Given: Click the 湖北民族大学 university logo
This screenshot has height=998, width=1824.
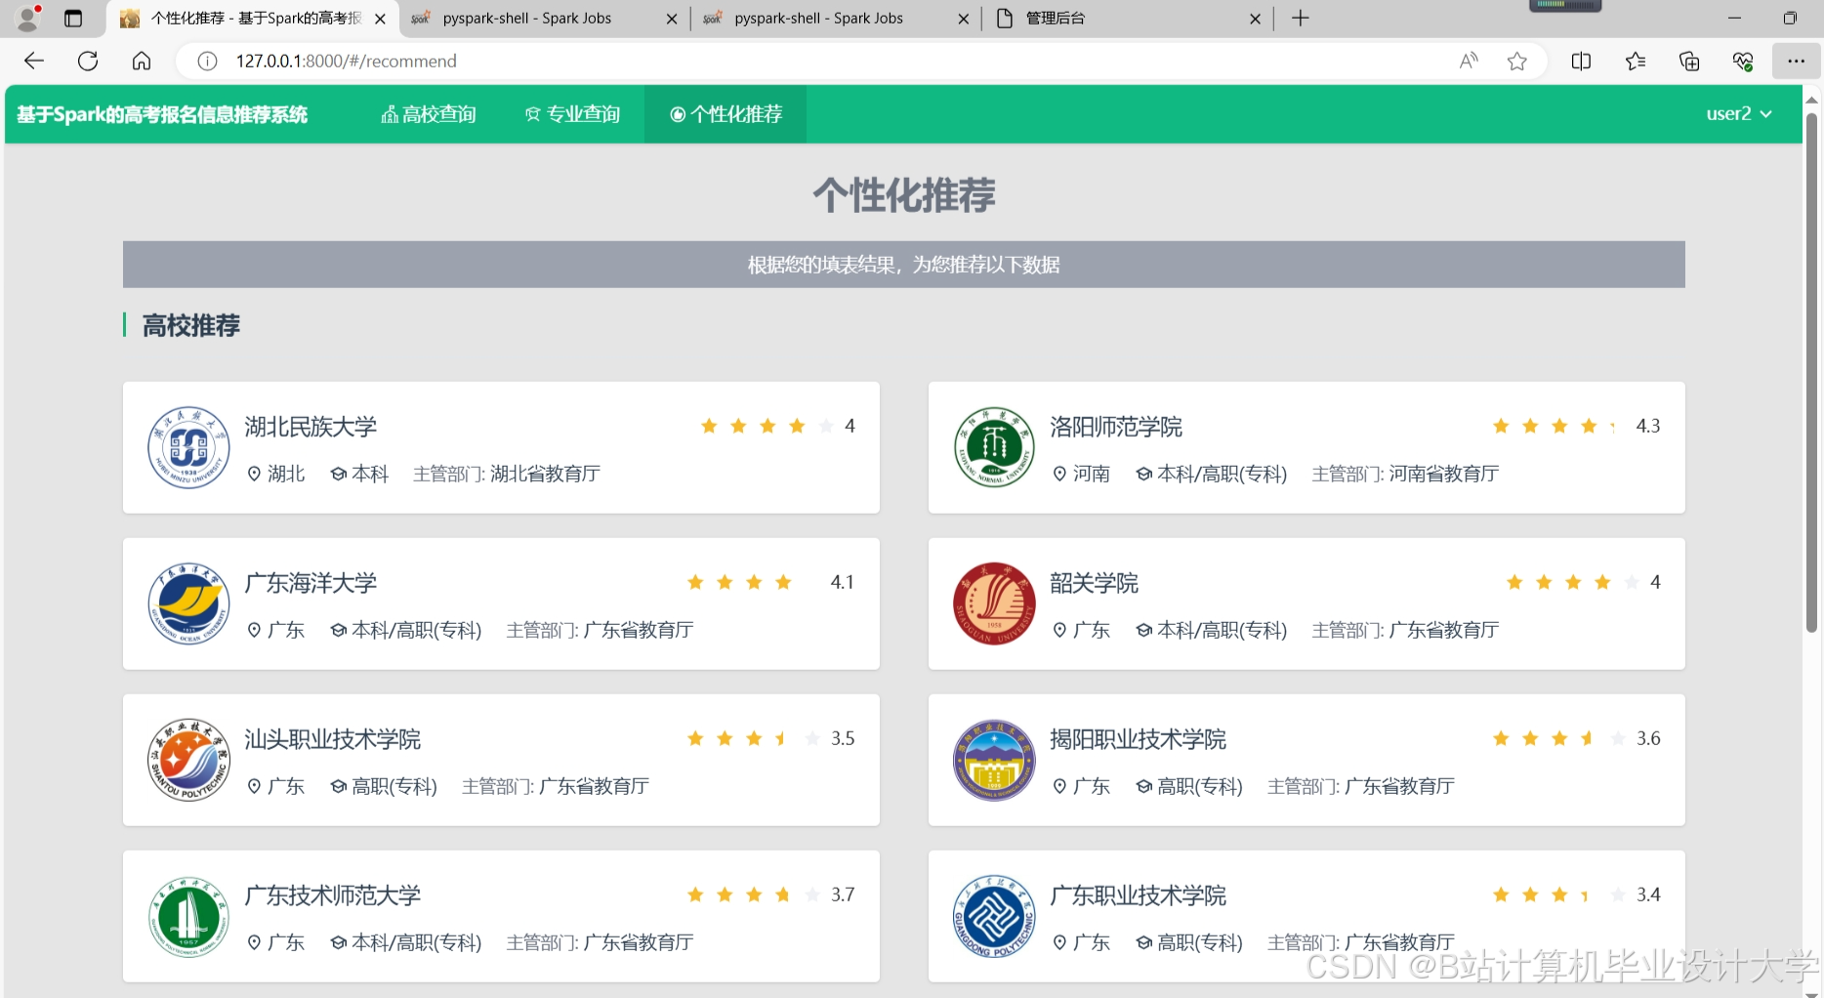Looking at the screenshot, I should [x=187, y=447].
